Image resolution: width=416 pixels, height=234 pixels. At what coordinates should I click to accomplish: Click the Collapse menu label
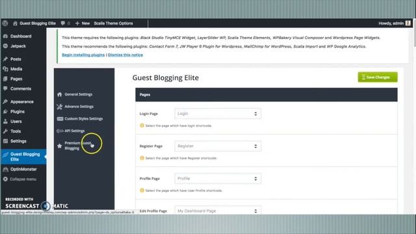click(23, 179)
